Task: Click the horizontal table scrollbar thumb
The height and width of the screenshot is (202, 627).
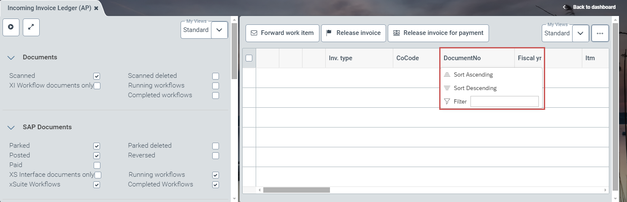Action: click(296, 190)
